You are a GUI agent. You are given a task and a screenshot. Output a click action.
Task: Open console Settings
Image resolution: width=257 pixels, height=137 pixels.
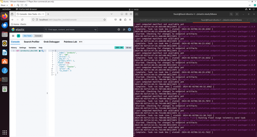pyautogui.click(x=23, y=48)
